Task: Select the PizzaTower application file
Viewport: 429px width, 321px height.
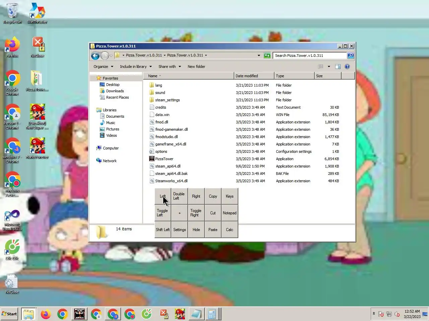Action: 164,159
